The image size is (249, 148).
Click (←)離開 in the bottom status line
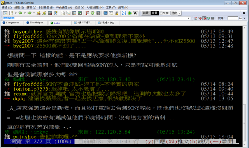pos(222,141)
